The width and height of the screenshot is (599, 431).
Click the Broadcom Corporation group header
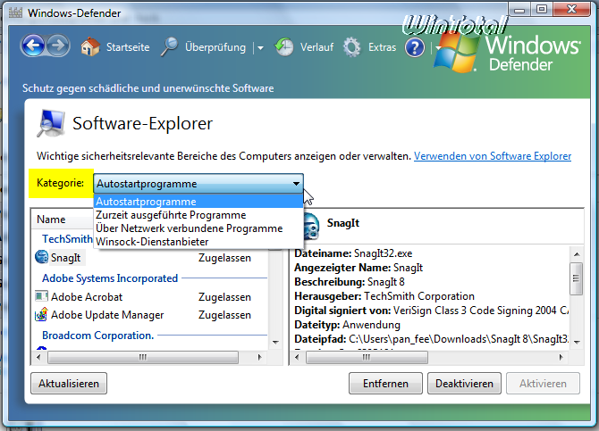[97, 336]
